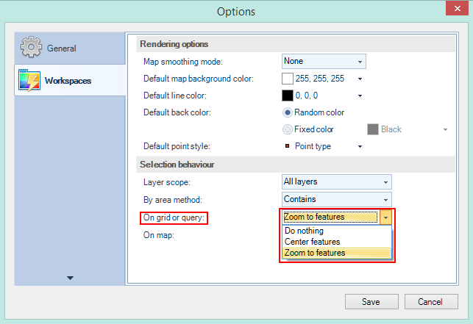Viewport: 473px width, 324px height.
Task: Click the point style square marker icon
Action: 287,146
